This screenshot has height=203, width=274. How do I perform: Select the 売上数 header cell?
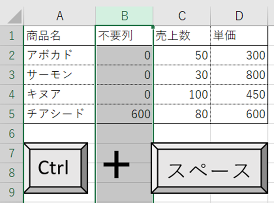pyautogui.click(x=182, y=36)
